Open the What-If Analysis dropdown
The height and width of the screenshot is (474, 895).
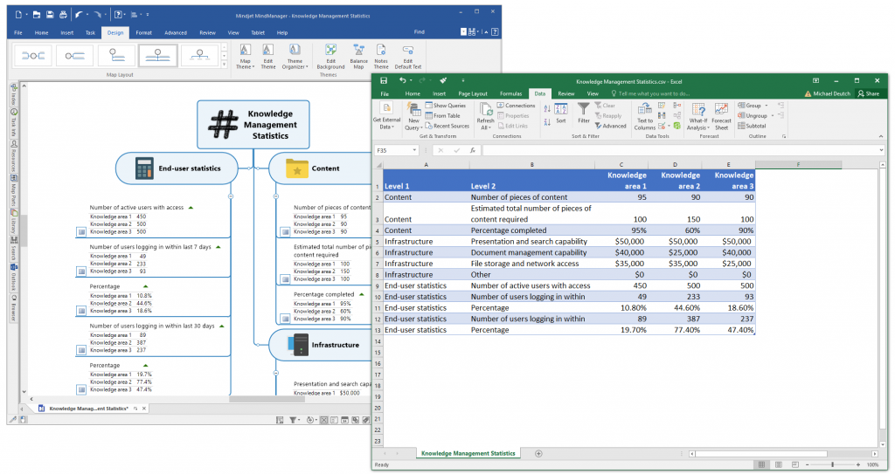tap(698, 117)
